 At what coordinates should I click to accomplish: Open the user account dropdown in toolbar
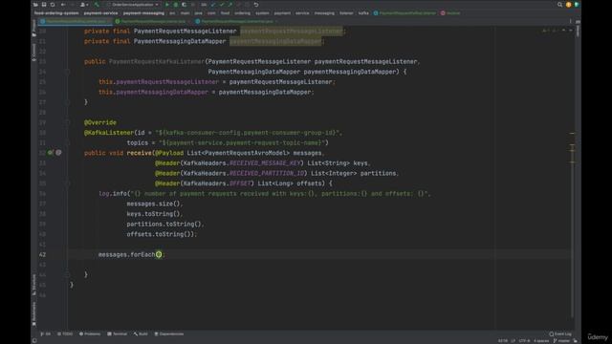pyautogui.click(x=83, y=5)
